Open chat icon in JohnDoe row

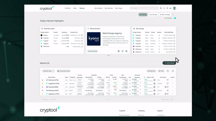tap(167, 83)
